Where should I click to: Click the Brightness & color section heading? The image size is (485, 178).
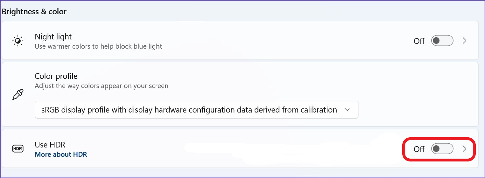(34, 12)
